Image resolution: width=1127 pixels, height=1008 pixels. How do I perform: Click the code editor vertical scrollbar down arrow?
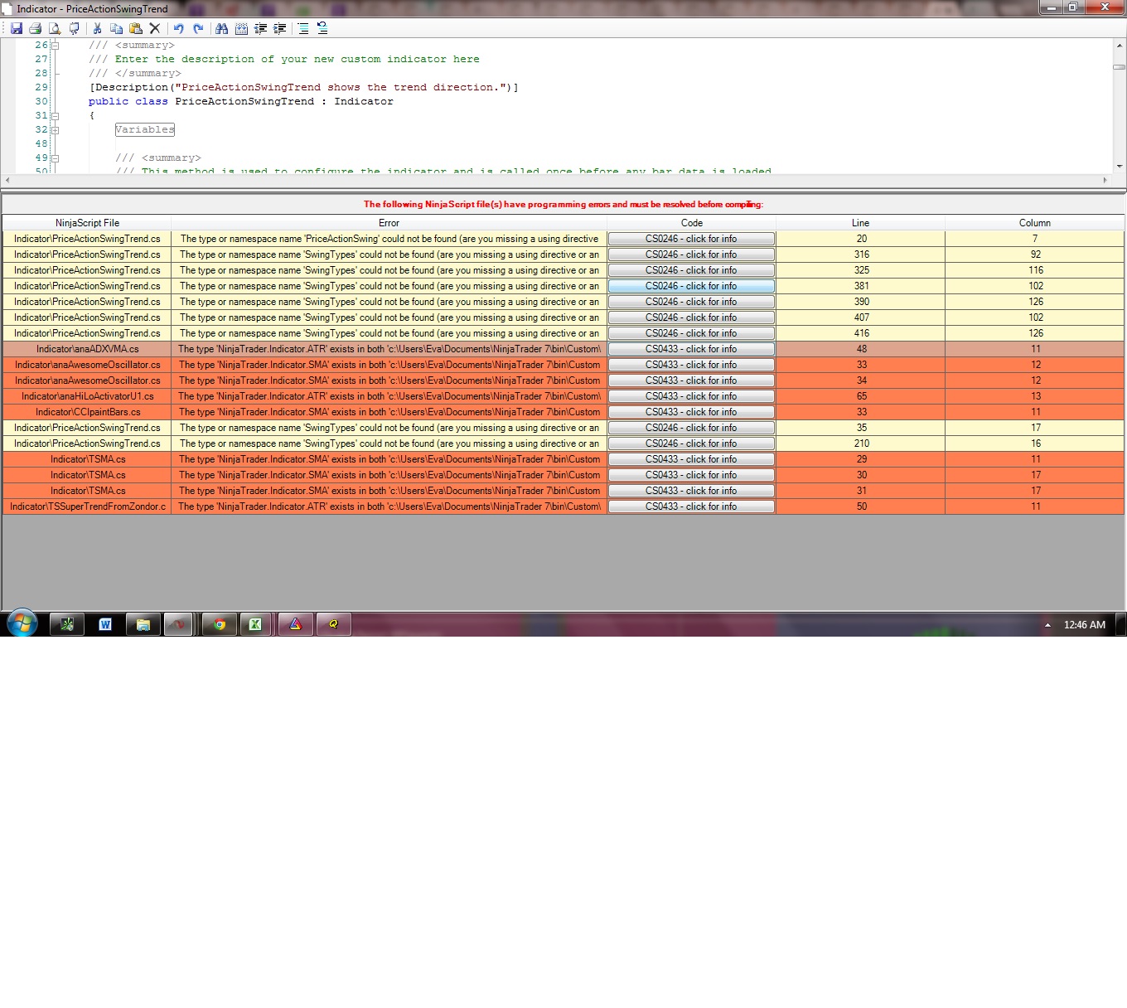1120,167
